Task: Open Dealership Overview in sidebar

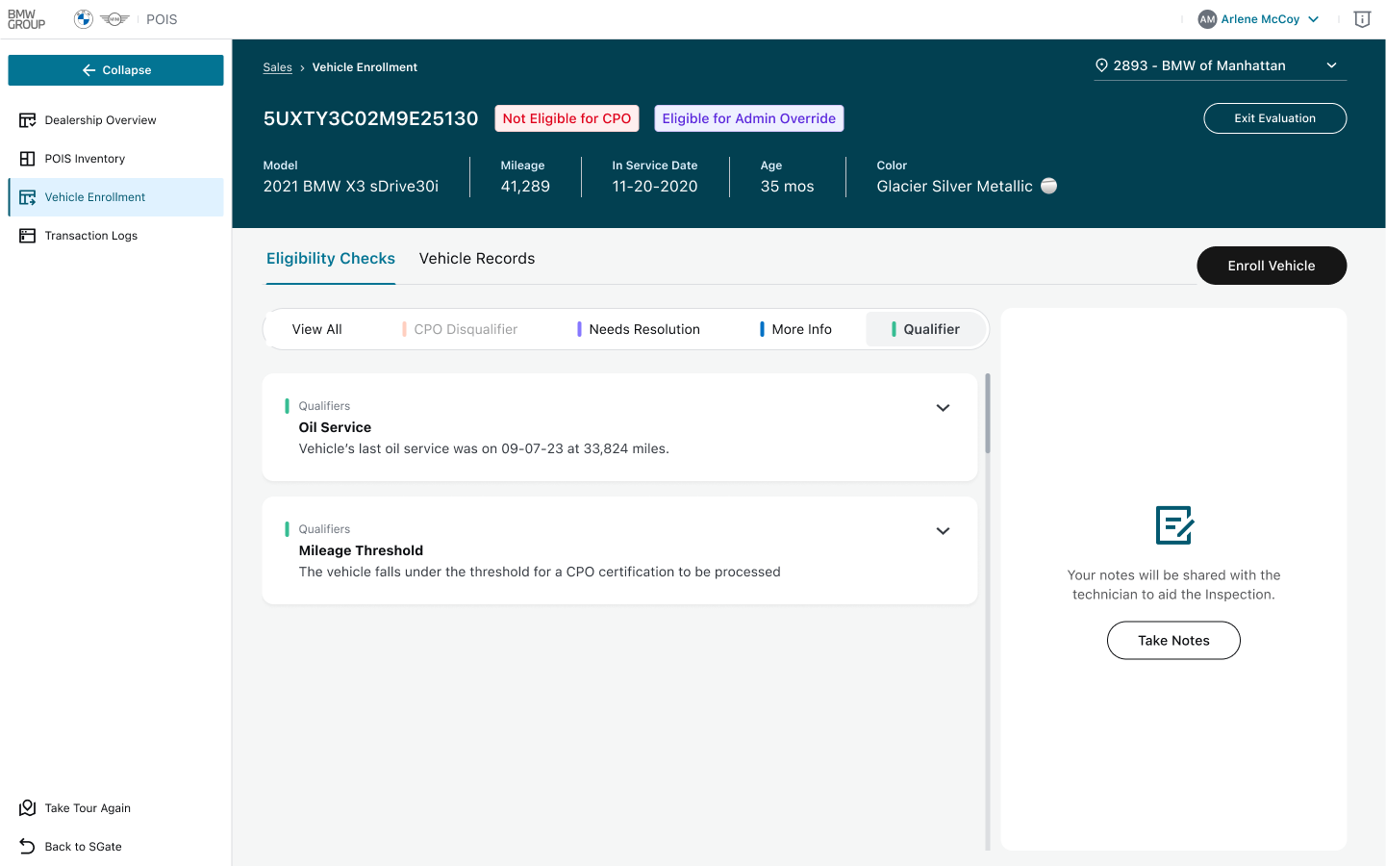Action: [115, 120]
